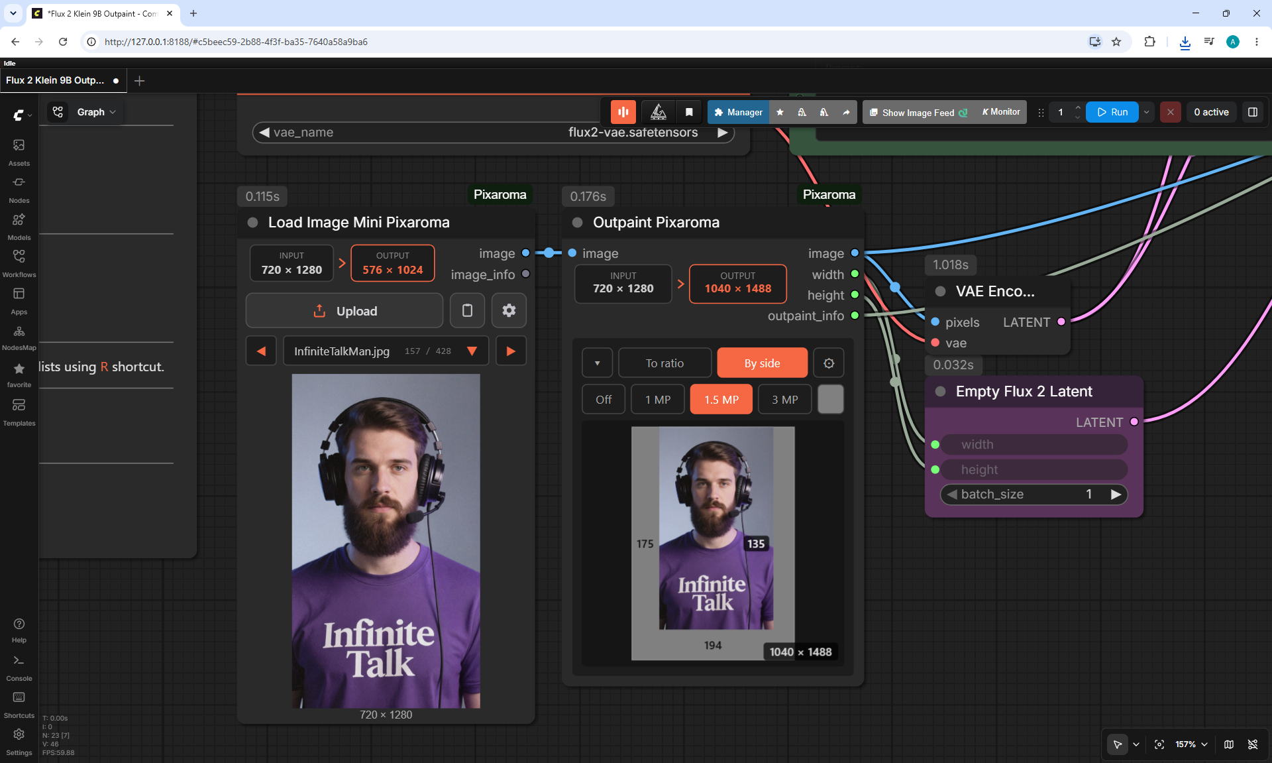Viewport: 1272px width, 763px height.
Task: Run the workflow
Action: coord(1112,112)
